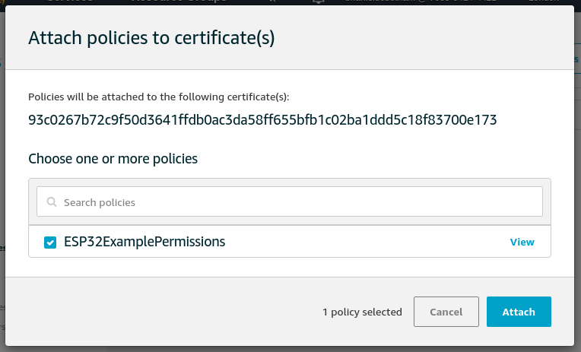Open the account menu in the top bar
581x352 pixels.
click(x=421, y=2)
